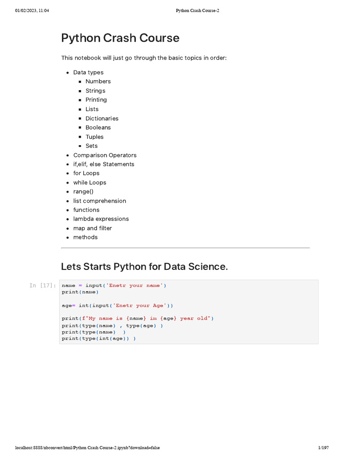Click the "map and filter" topic
The width and height of the screenshot is (344, 459).
(x=92, y=228)
